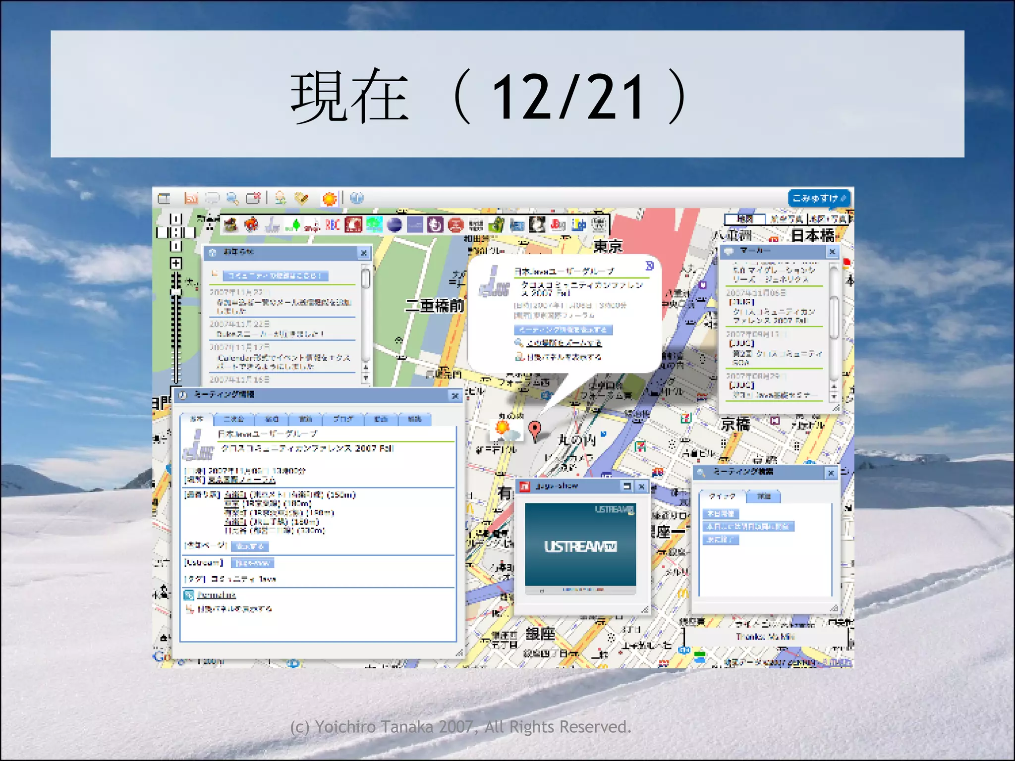Screen dimensions: 1015x761
Task: Open the magnifier search toolbar icon
Action: click(x=232, y=199)
